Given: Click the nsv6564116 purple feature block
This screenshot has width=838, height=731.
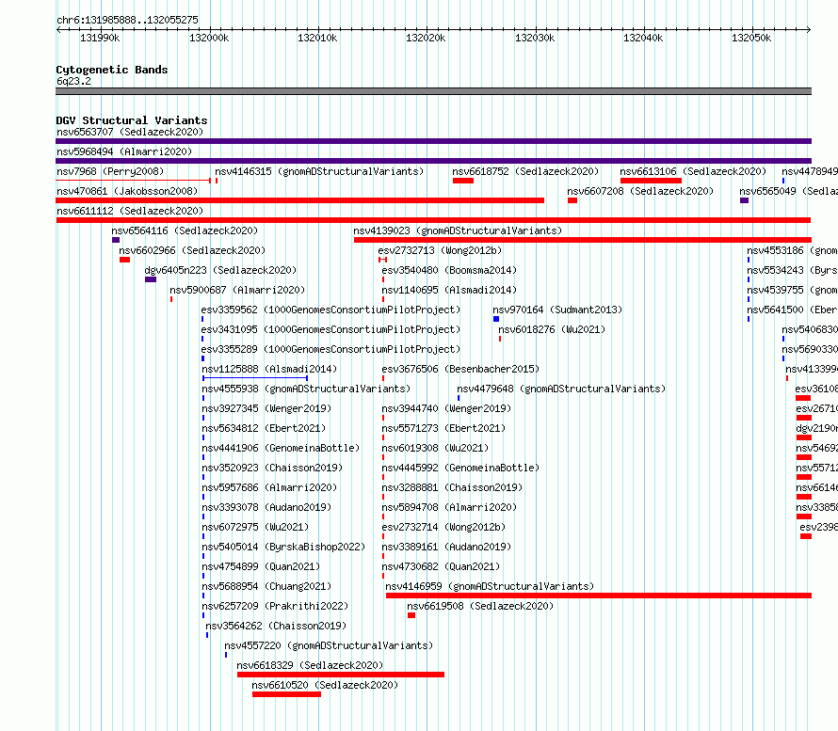Looking at the screenshot, I should coord(116,240).
